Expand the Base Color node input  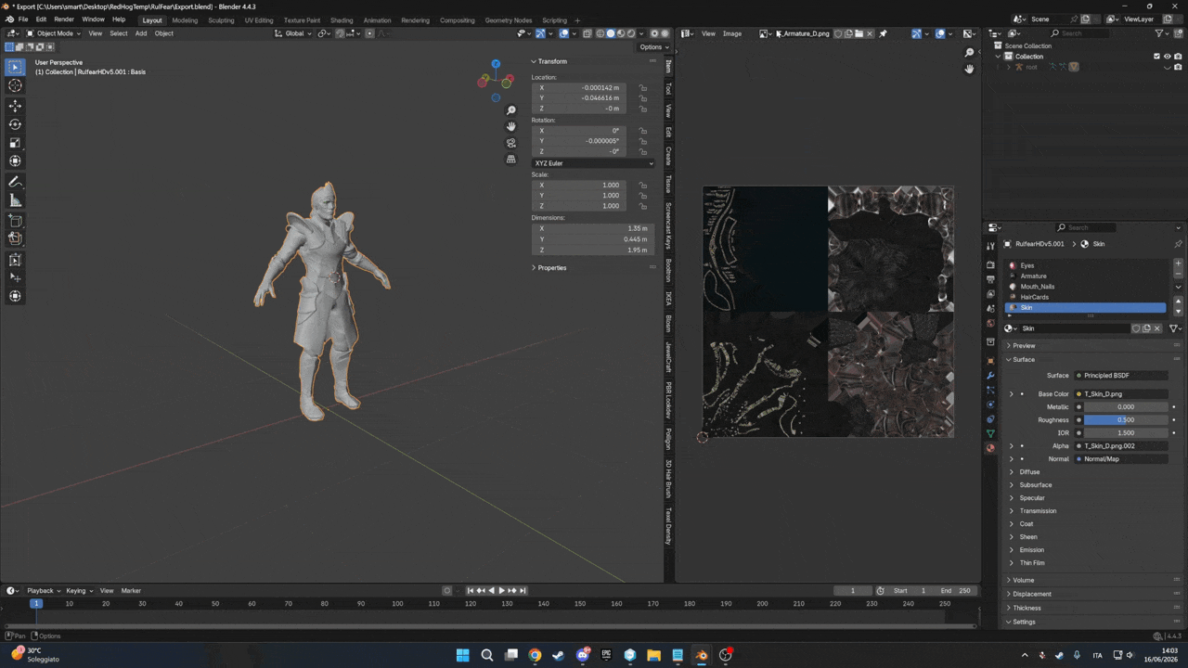click(1012, 394)
